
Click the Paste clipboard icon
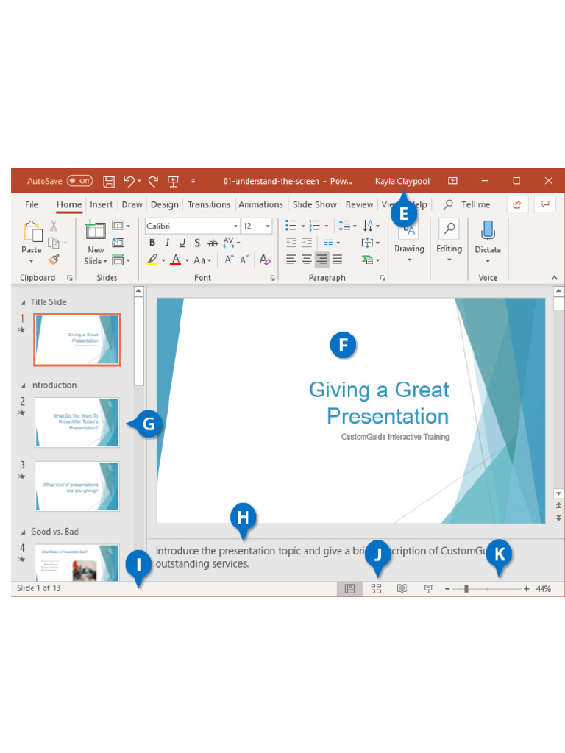[32, 232]
